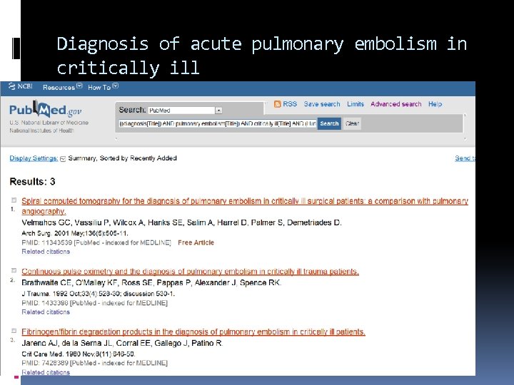Open the PubMed.gov logo homepage
The width and height of the screenshot is (514, 385).
click(x=45, y=110)
